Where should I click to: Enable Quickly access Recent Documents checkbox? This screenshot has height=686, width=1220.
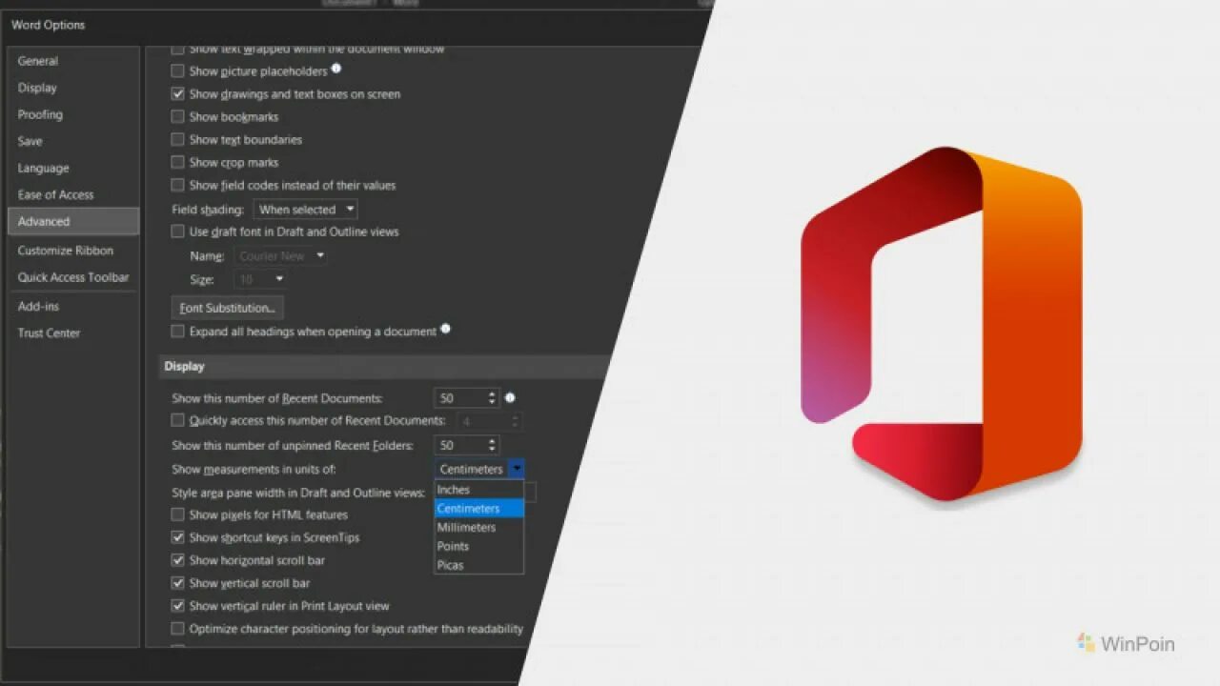point(177,420)
